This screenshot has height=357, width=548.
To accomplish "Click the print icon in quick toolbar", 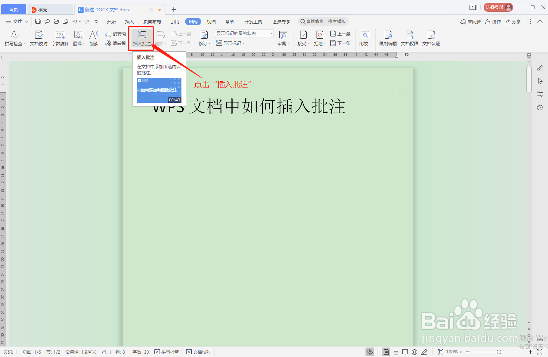I will (56, 22).
